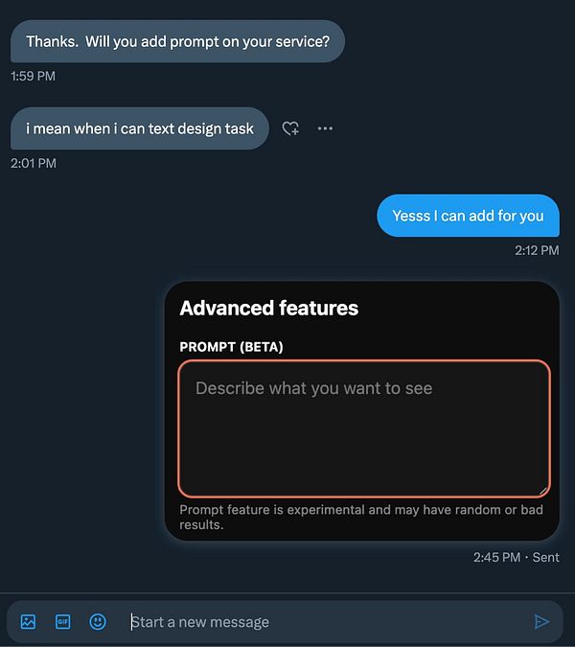Open the sent Advanced features image
Image resolution: width=575 pixels, height=647 pixels.
(x=362, y=411)
